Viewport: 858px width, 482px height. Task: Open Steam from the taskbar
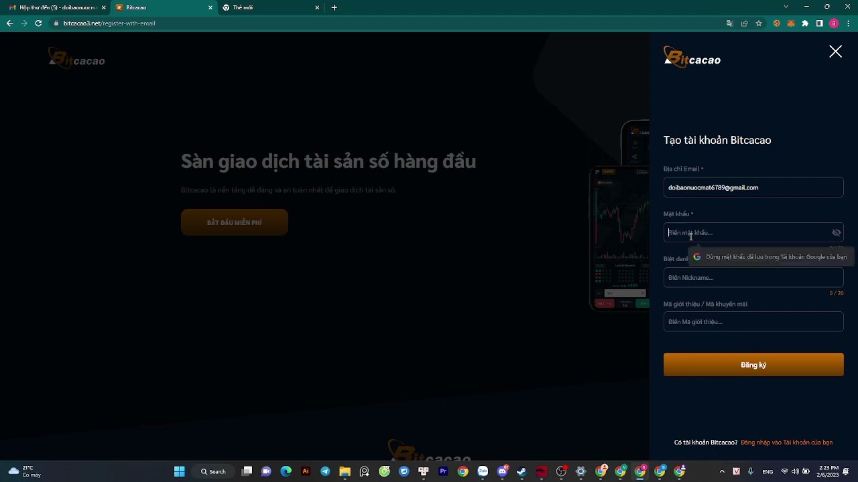522,471
